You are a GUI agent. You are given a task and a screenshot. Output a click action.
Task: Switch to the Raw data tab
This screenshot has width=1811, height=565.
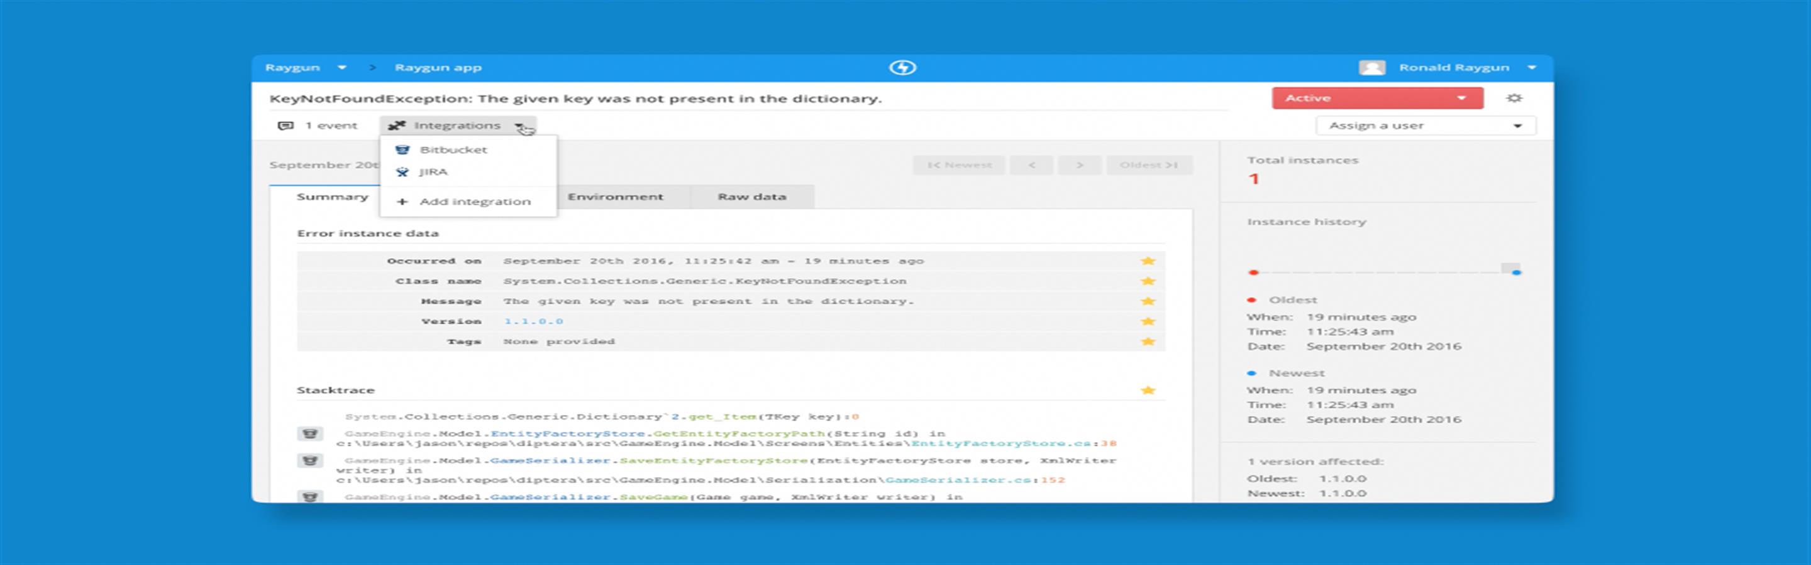[x=751, y=196]
